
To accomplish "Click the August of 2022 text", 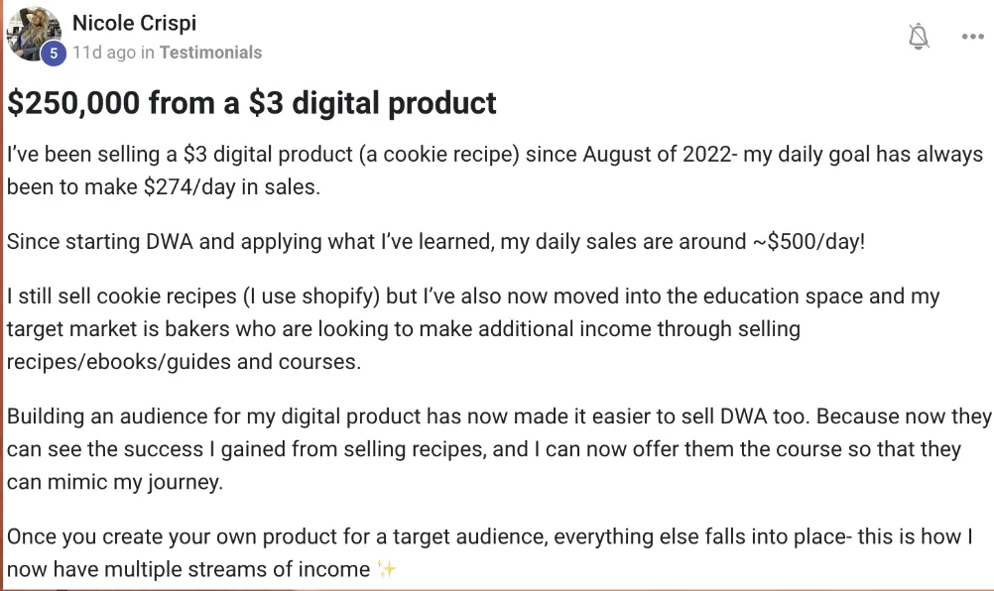I will coord(657,154).
